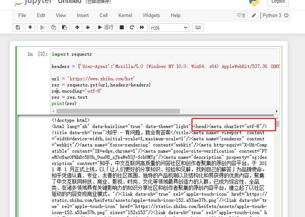Click the Jupyter logo
The image size is (305, 217).
tap(33, 2)
